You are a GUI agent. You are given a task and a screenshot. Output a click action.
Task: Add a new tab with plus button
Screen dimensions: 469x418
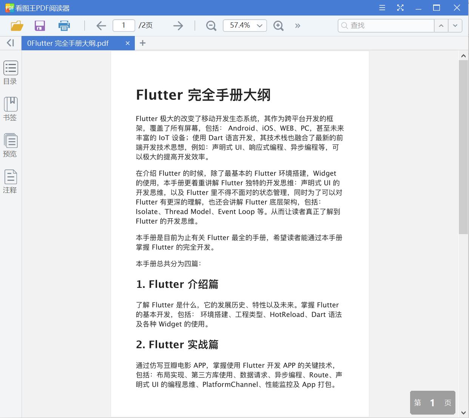pyautogui.click(x=142, y=43)
